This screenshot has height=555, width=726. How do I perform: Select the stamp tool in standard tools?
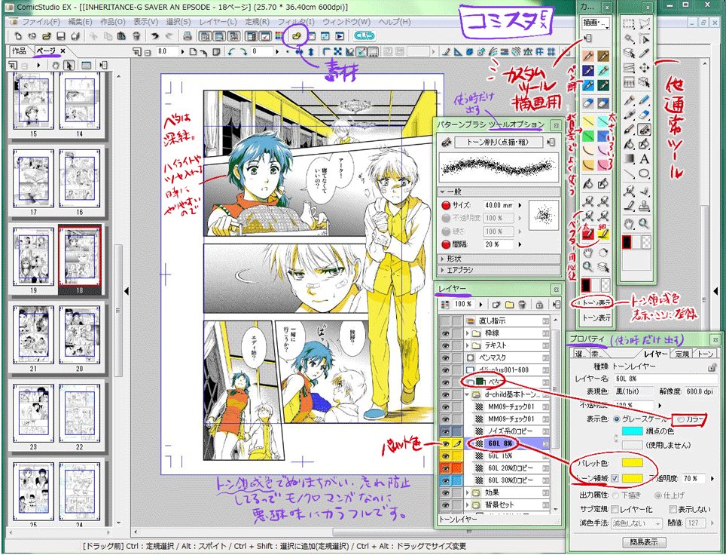pos(644,207)
